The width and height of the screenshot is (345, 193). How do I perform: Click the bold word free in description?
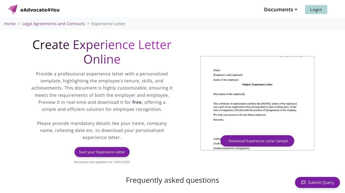click(137, 102)
